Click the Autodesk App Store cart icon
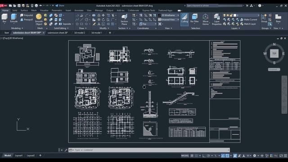Screen dimensions: 288x162 click(x=247, y=6)
